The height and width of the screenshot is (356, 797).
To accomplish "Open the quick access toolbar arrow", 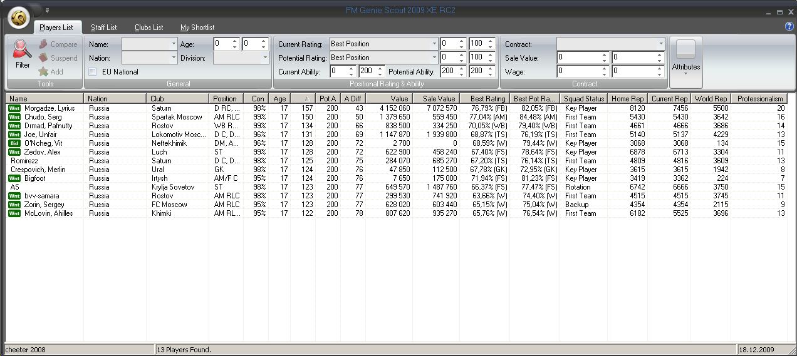I will (x=47, y=10).
